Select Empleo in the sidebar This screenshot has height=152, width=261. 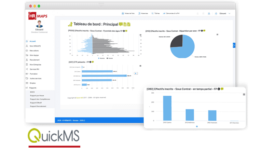pyautogui.click(x=33, y=83)
